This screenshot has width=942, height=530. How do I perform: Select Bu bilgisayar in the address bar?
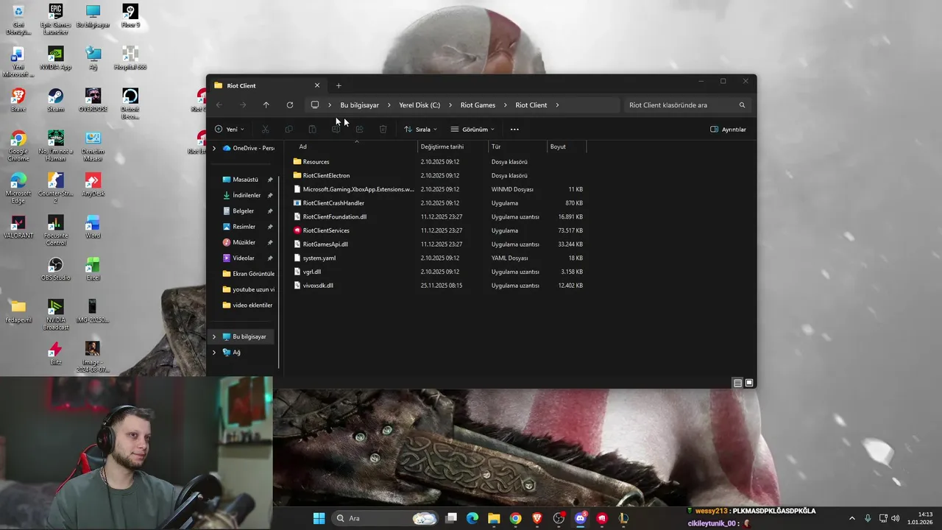(359, 105)
